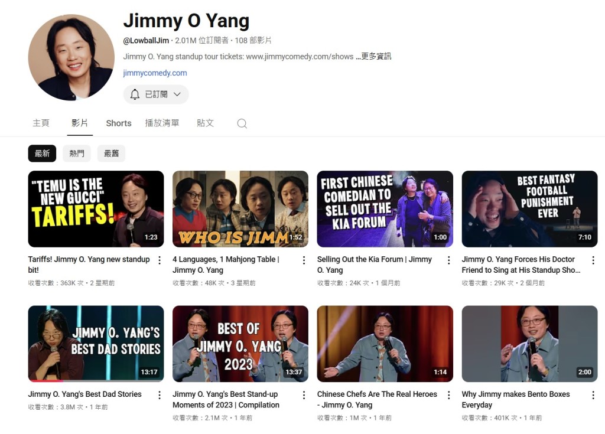Click '收看次數：3.8M 次' view count text

56,407
